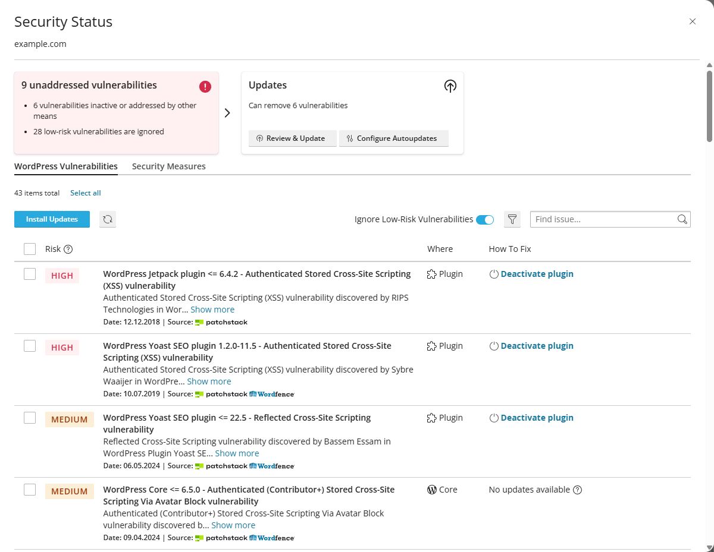Open help icon beside No updates available
Screen dimensions: 714x552
(577, 490)
